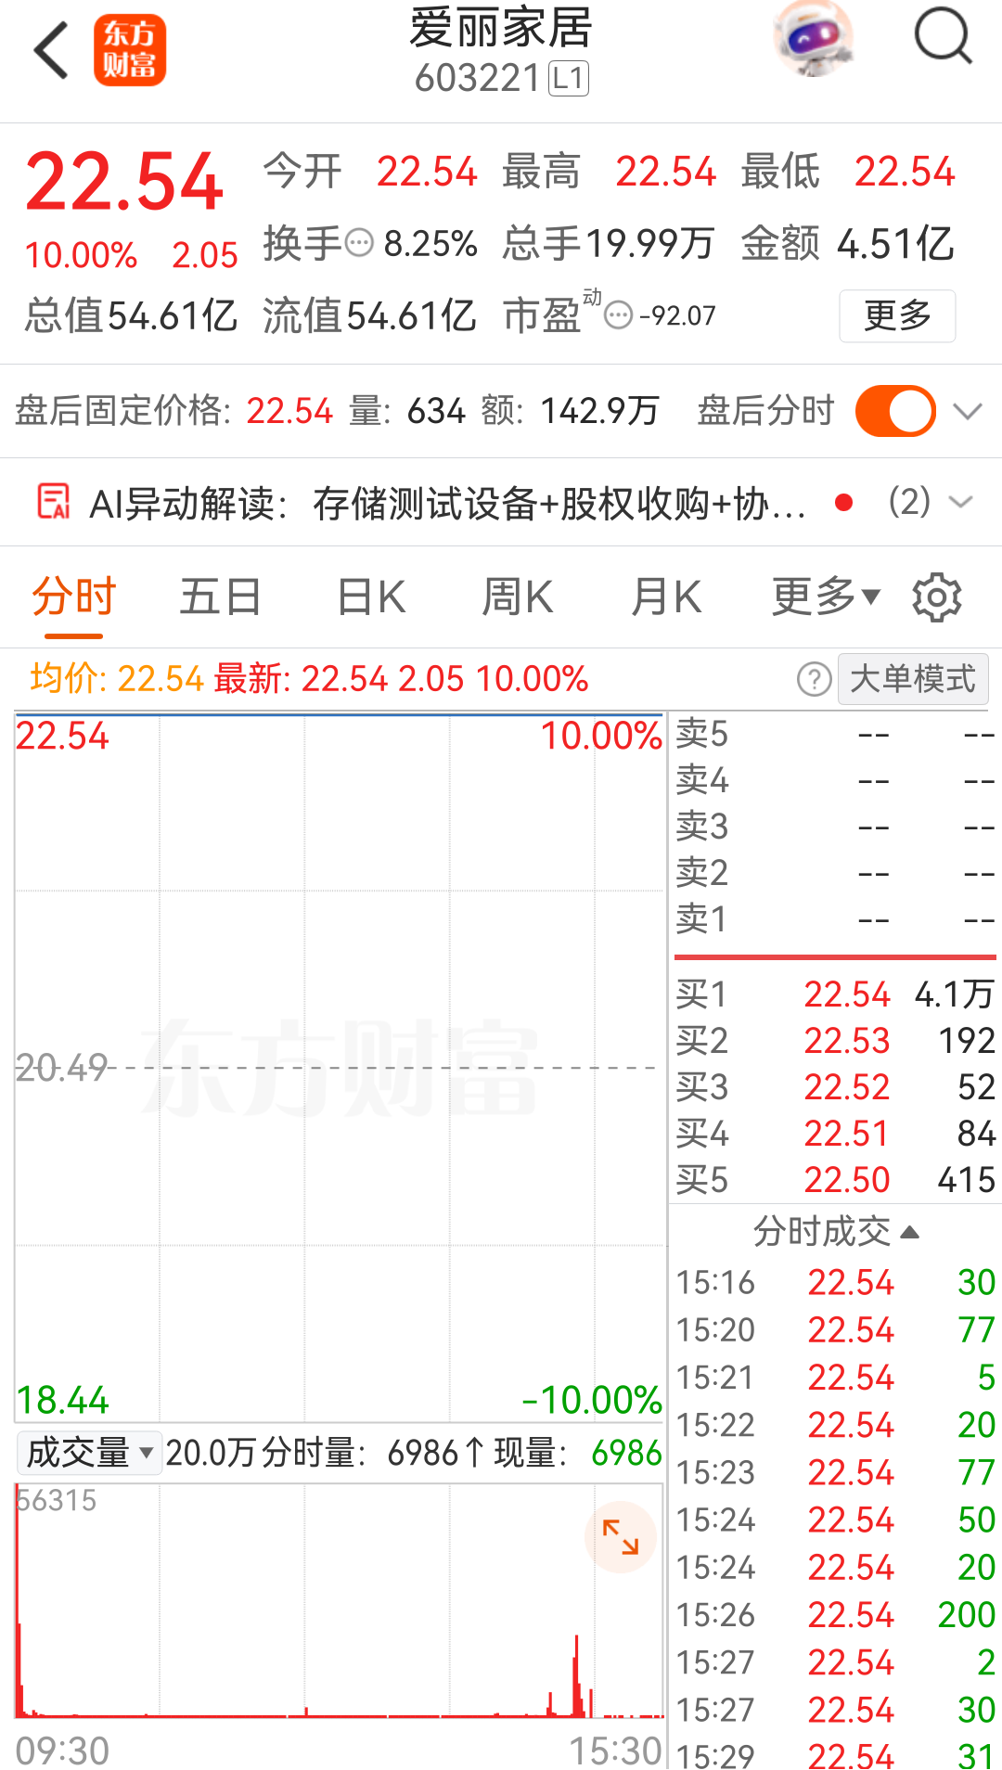Enable 大单模式 button
Screen dimensions: 1002x1770
[913, 679]
